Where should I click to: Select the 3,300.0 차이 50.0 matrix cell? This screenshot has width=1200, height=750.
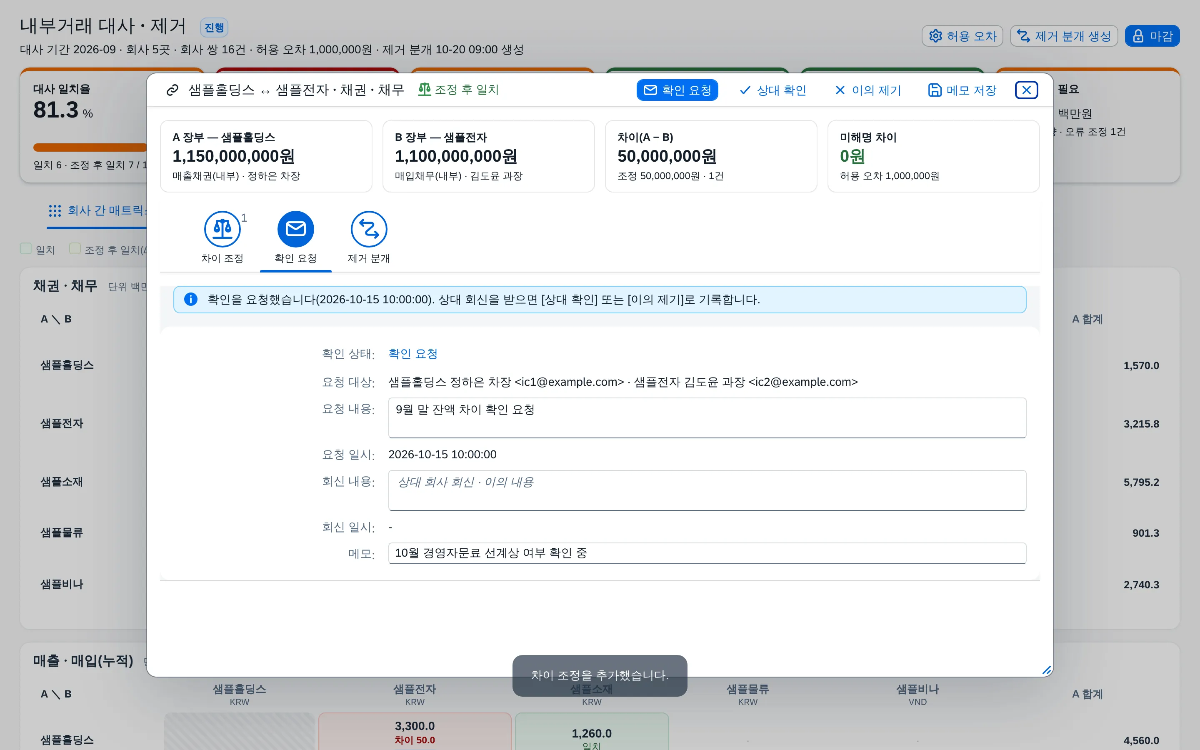click(x=415, y=732)
